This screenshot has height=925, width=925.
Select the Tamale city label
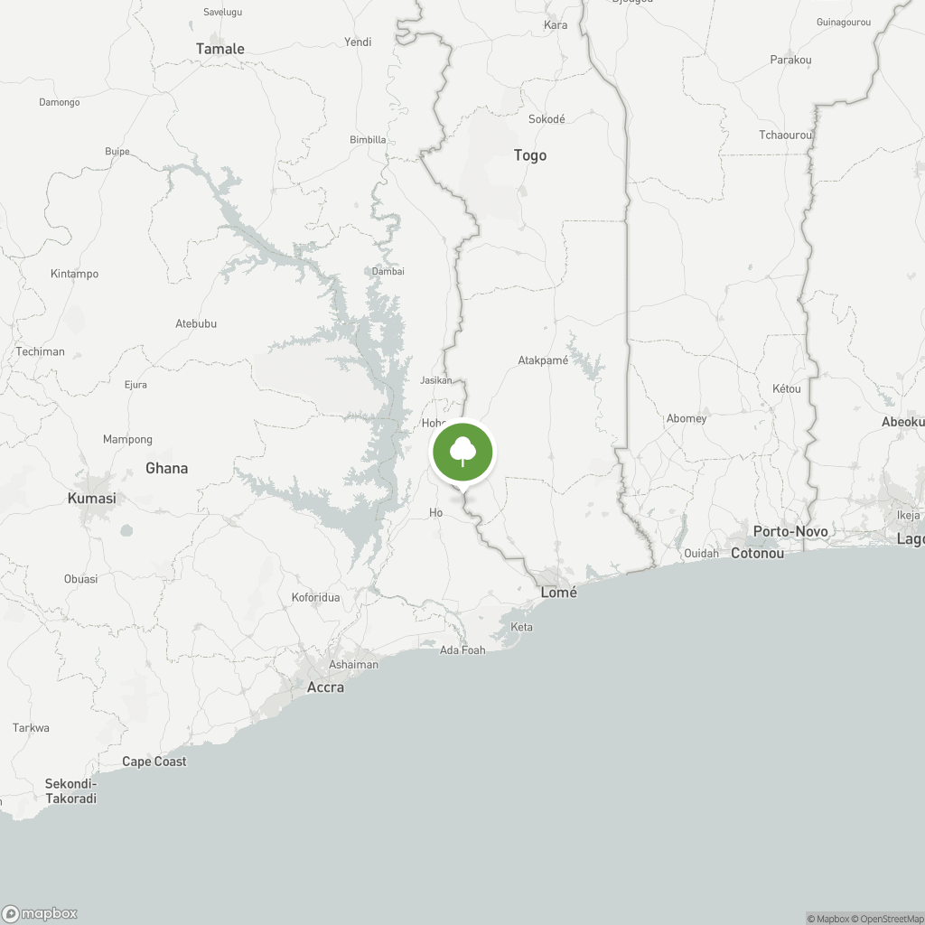220,49
